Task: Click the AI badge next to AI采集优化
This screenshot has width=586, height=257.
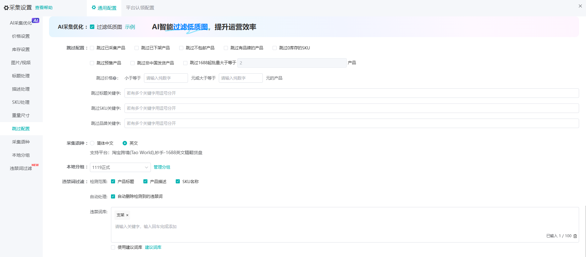Action: pos(36,20)
